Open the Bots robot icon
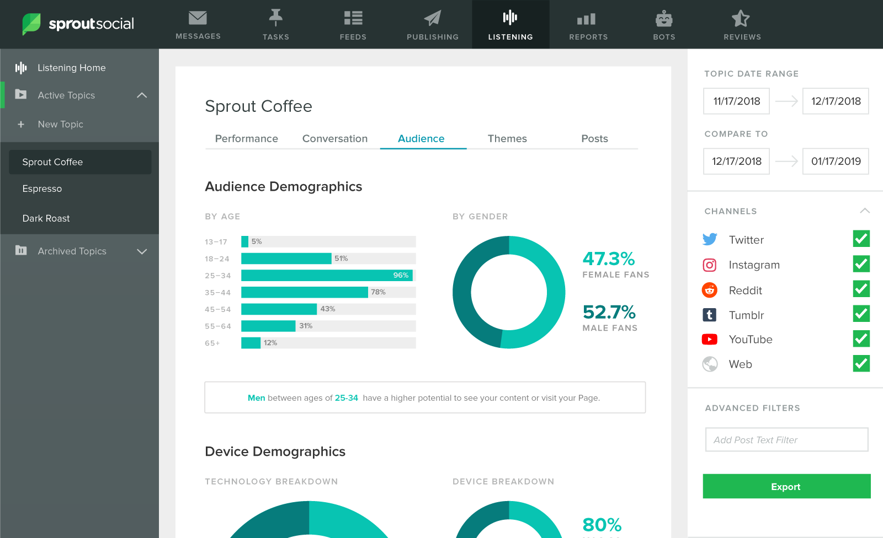The width and height of the screenshot is (883, 538). (664, 19)
